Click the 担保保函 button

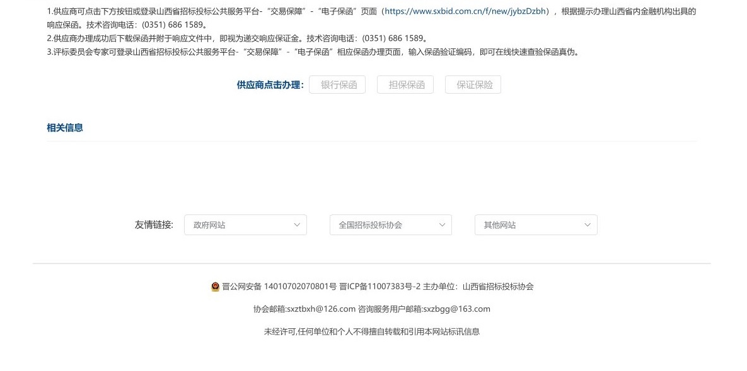coord(405,85)
